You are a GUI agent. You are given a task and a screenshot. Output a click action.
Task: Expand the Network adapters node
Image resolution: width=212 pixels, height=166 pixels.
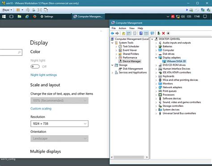tap(156, 87)
